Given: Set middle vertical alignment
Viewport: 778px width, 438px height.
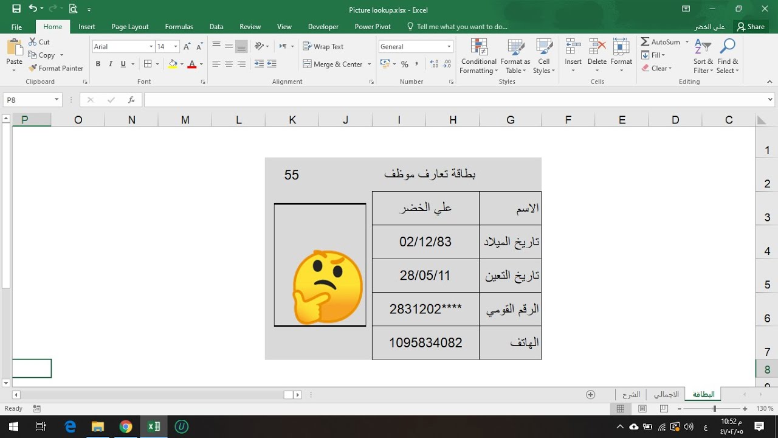Looking at the screenshot, I should coord(229,47).
